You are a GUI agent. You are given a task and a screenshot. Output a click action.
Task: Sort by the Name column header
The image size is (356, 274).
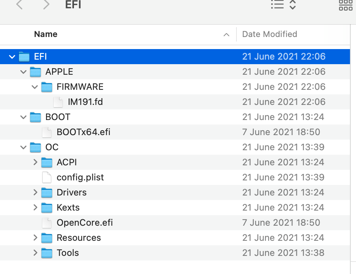[46, 34]
